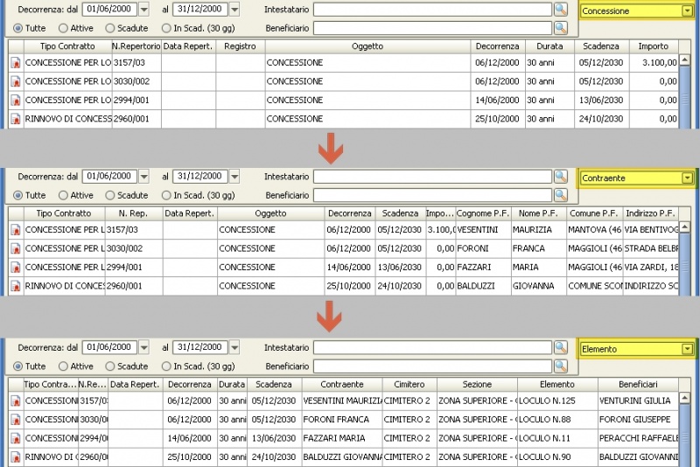Open the yellow Contraente dropdown
700x467 pixels.
click(687, 178)
